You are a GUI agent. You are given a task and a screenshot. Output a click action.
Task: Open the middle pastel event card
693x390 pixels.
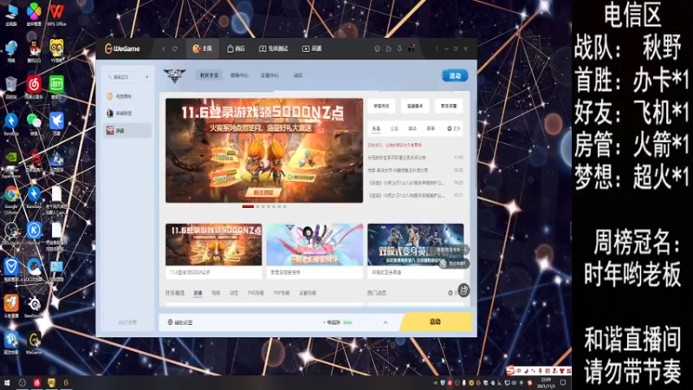point(314,250)
